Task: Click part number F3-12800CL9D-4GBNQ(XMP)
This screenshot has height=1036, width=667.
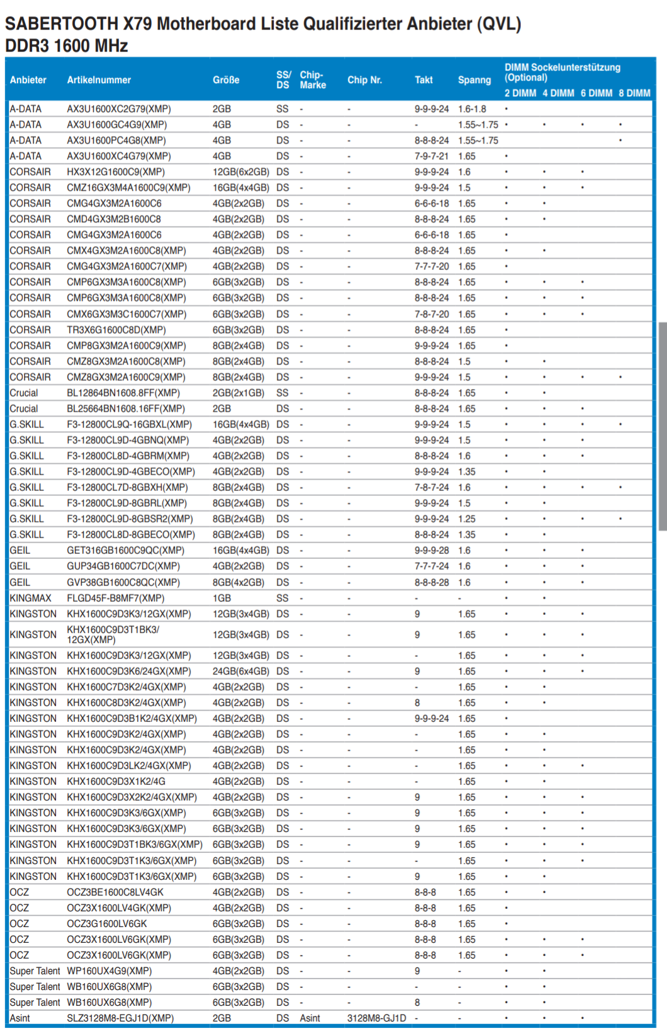Action: click(x=128, y=440)
